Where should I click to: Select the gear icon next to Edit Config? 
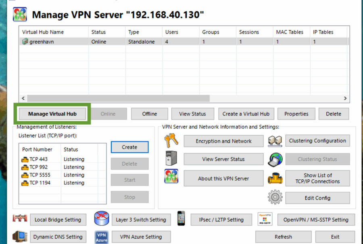click(x=275, y=198)
